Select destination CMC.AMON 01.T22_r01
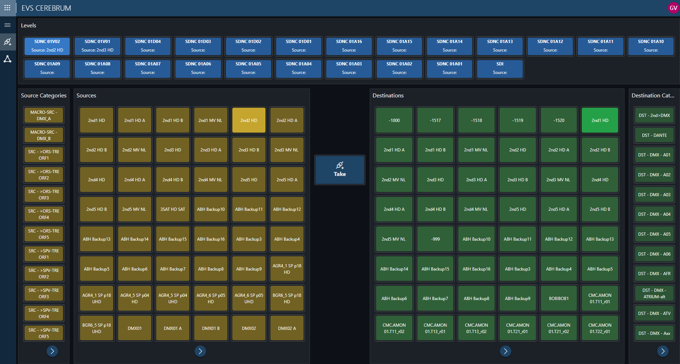This screenshot has width=680, height=364. pos(600,328)
